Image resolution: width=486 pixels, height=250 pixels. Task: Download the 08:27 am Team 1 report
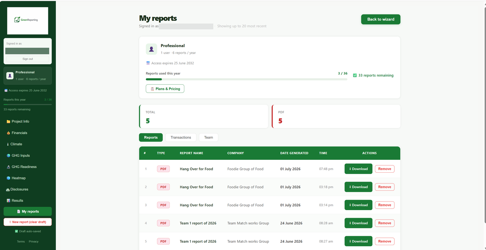pyautogui.click(x=359, y=241)
